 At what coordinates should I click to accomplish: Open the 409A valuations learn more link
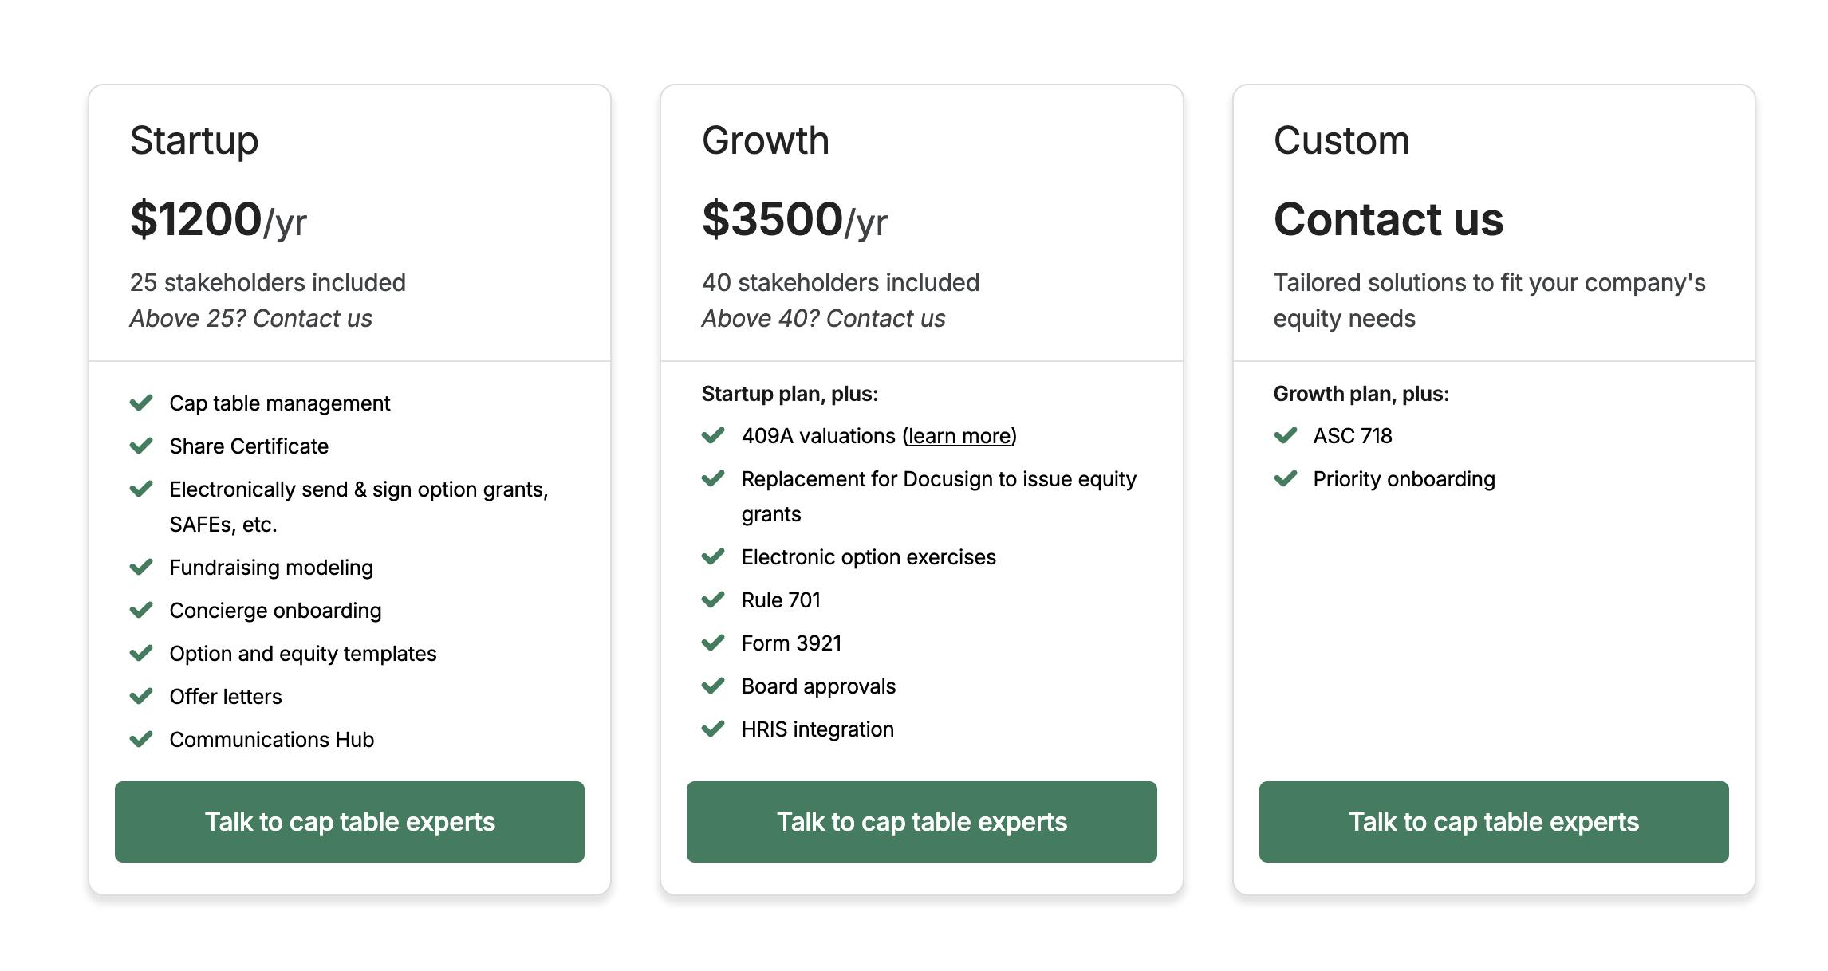coord(959,436)
